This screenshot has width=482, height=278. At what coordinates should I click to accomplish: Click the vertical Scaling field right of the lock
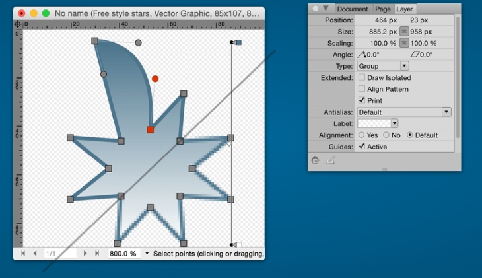(423, 43)
